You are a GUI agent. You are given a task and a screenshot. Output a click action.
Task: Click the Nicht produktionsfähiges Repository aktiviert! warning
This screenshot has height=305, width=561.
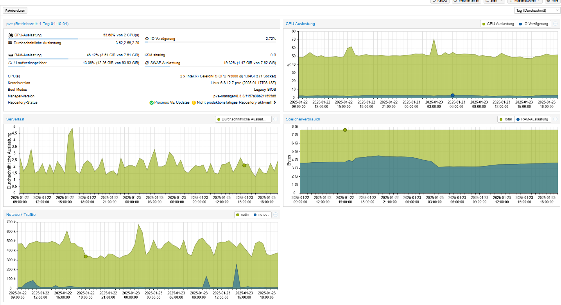[235, 102]
